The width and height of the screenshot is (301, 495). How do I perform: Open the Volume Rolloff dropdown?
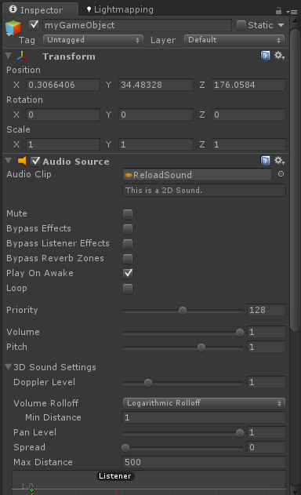(x=204, y=403)
